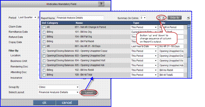This screenshot has height=107, width=205.
Task: Open Type dropdown for Ins AR 31-60 Days
Action: coord(144,46)
